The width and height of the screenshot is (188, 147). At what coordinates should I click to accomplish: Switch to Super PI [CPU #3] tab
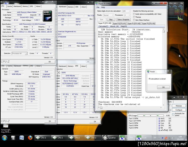pyautogui.click(x=149, y=24)
